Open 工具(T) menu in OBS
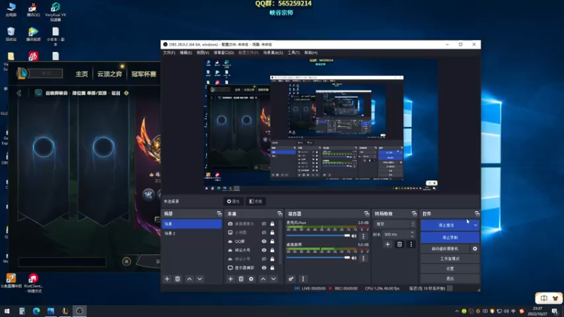Viewport: 564px width, 317px height. coord(293,53)
